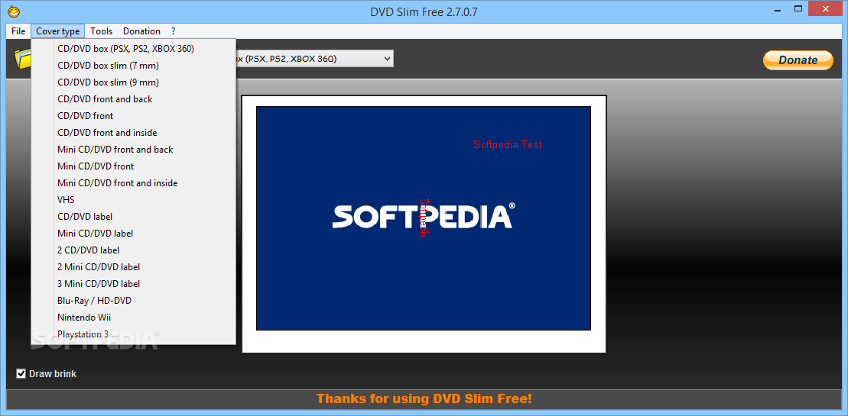Minimize the DVD Slim Free window
Image resolution: width=848 pixels, height=416 pixels.
pos(776,8)
